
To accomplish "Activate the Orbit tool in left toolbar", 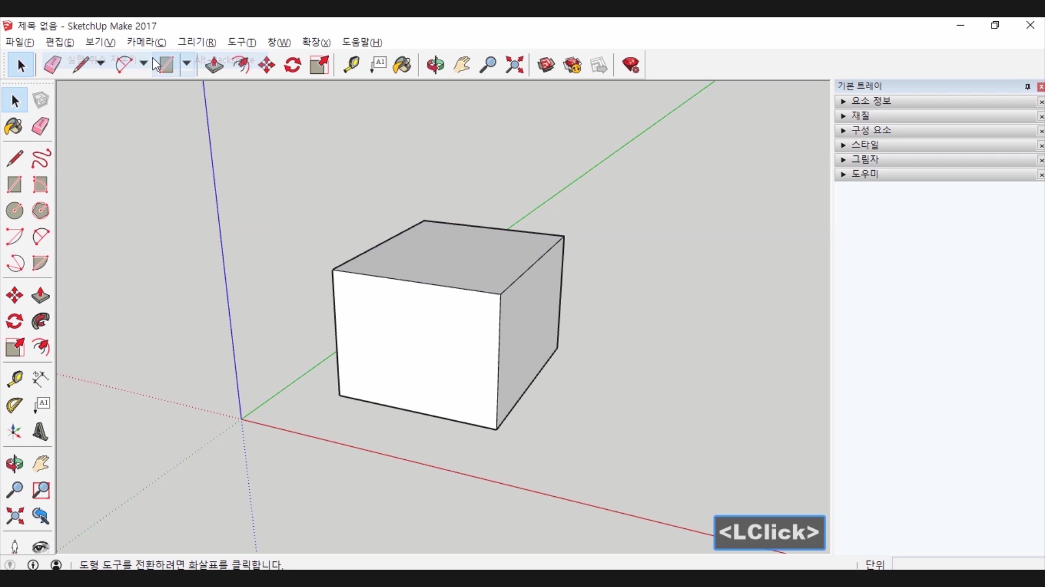I will tap(15, 464).
